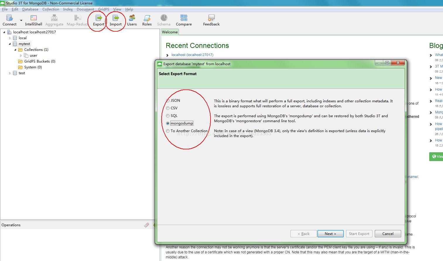The height and width of the screenshot is (261, 443).
Task: Clear operations with the eraser icon
Action: click(147, 225)
